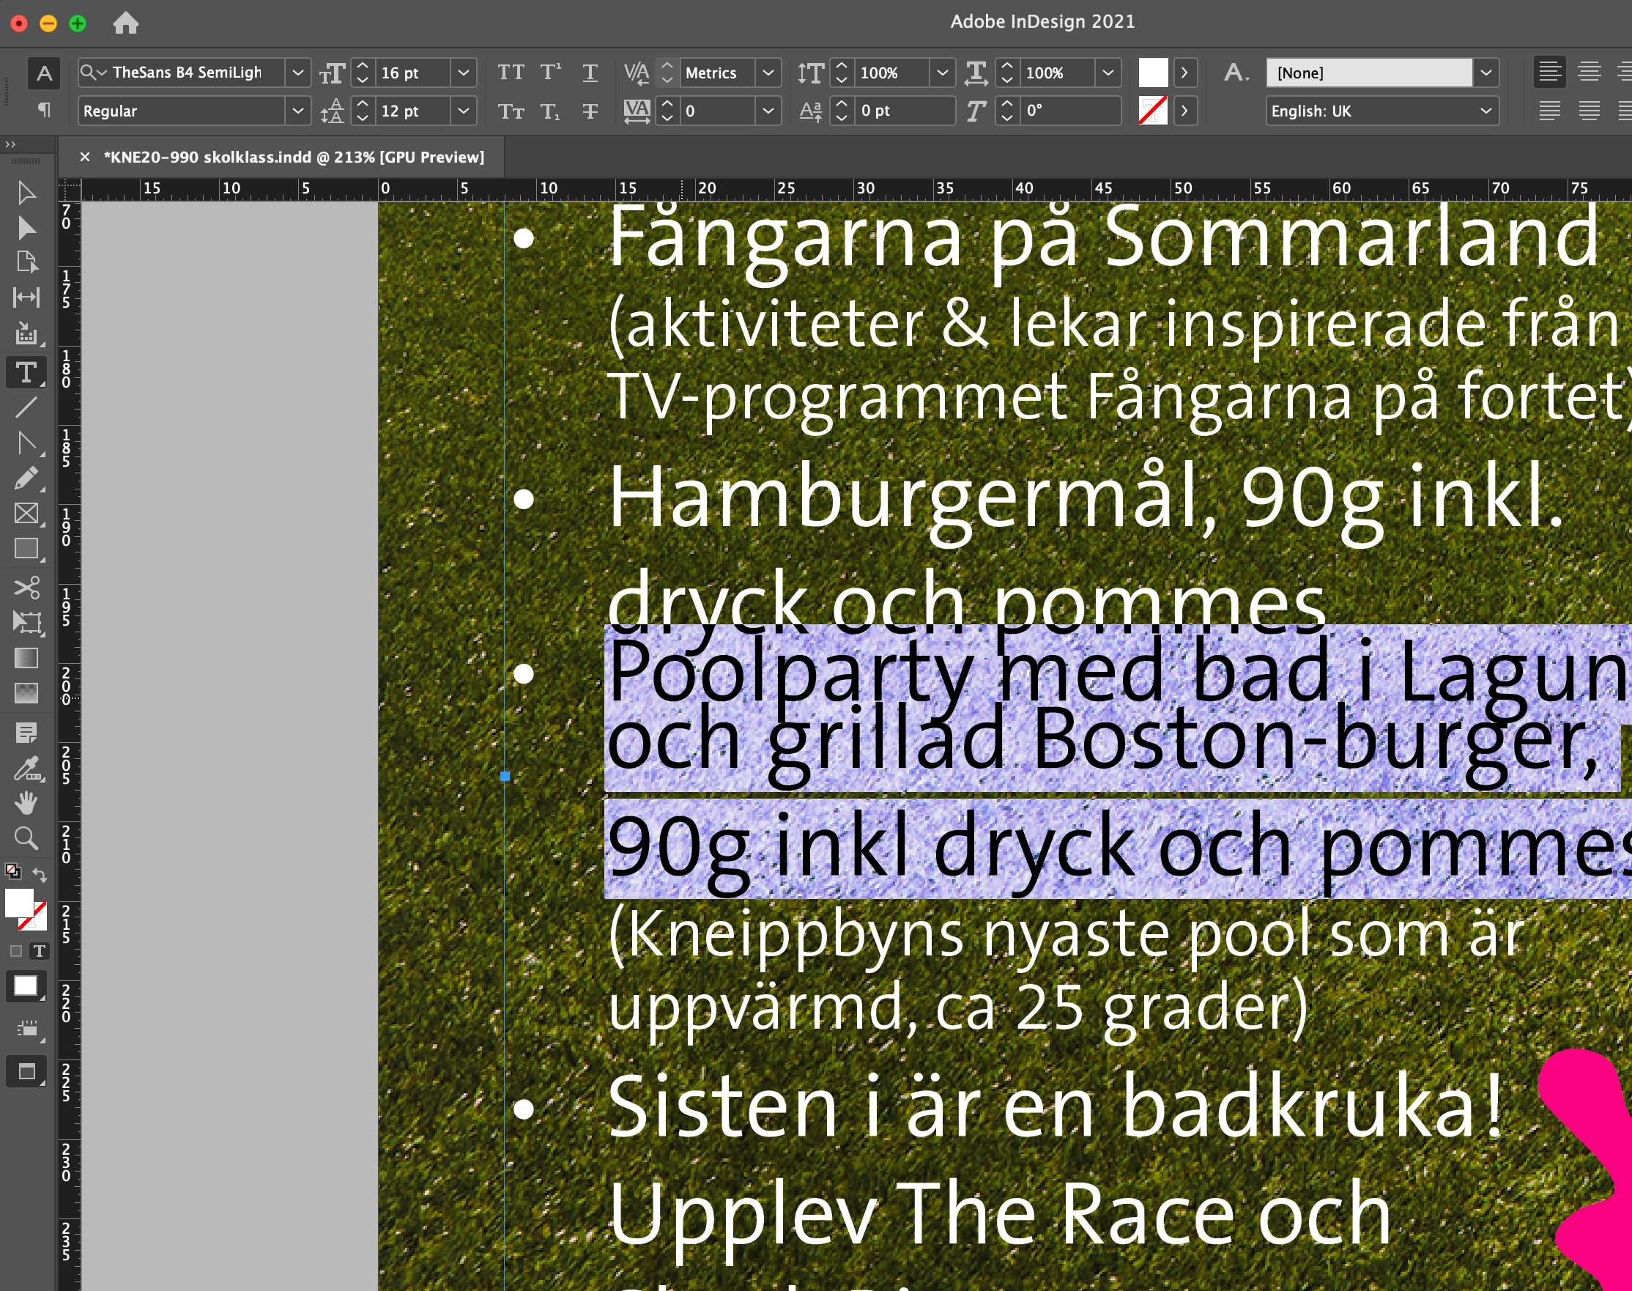The height and width of the screenshot is (1291, 1632).
Task: Choose the Scissors tool
Action: 26,588
